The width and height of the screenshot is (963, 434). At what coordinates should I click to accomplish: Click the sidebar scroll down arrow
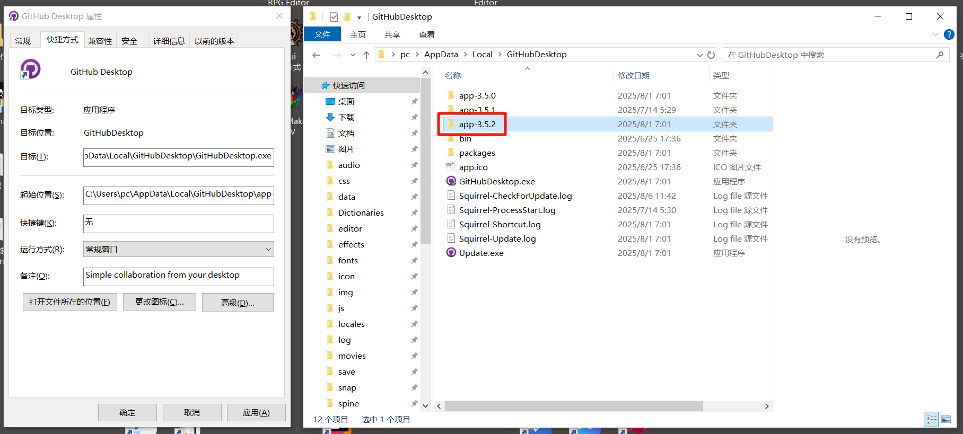pos(425,406)
